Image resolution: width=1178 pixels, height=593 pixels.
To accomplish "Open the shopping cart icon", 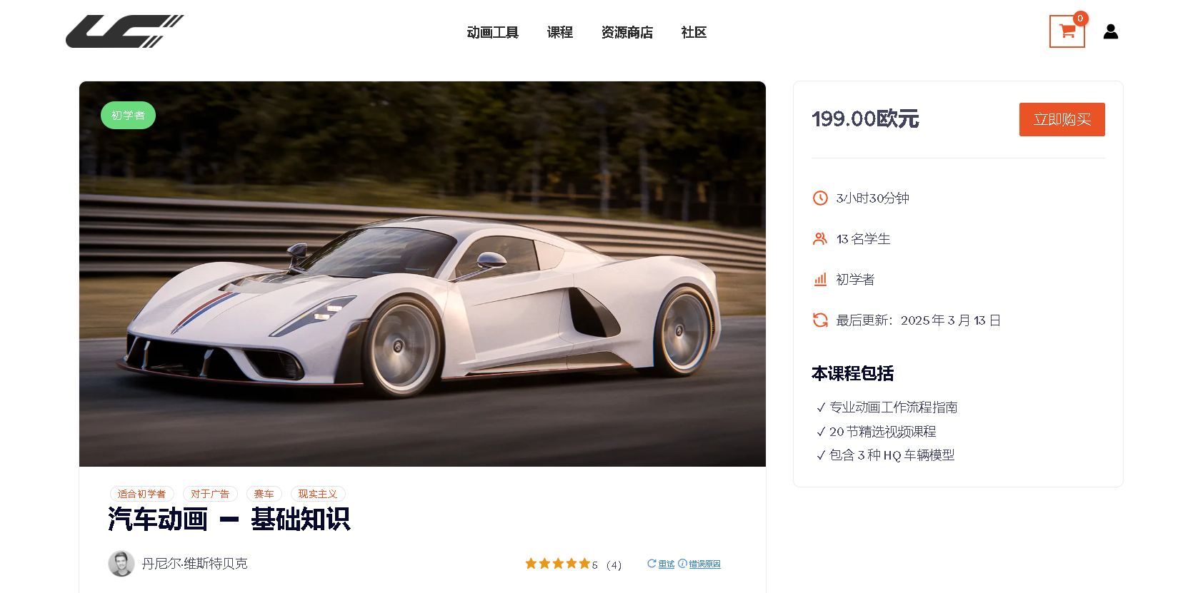I will [x=1067, y=31].
